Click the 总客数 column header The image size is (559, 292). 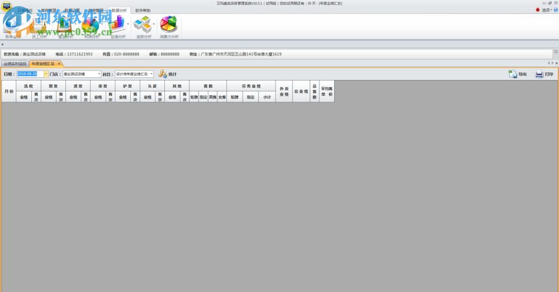(314, 91)
